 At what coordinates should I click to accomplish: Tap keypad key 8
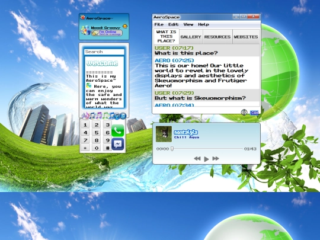(97, 140)
